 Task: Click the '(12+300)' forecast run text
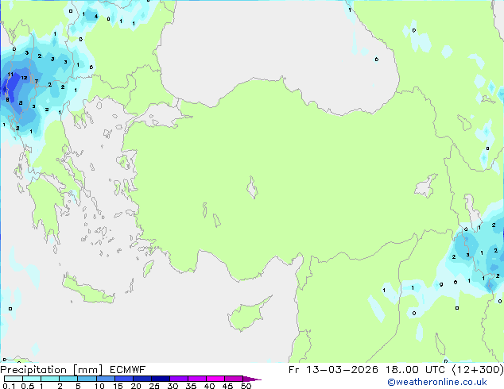[x=478, y=370]
